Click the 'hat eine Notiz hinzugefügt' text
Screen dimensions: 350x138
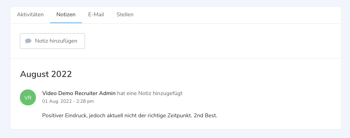(150, 93)
